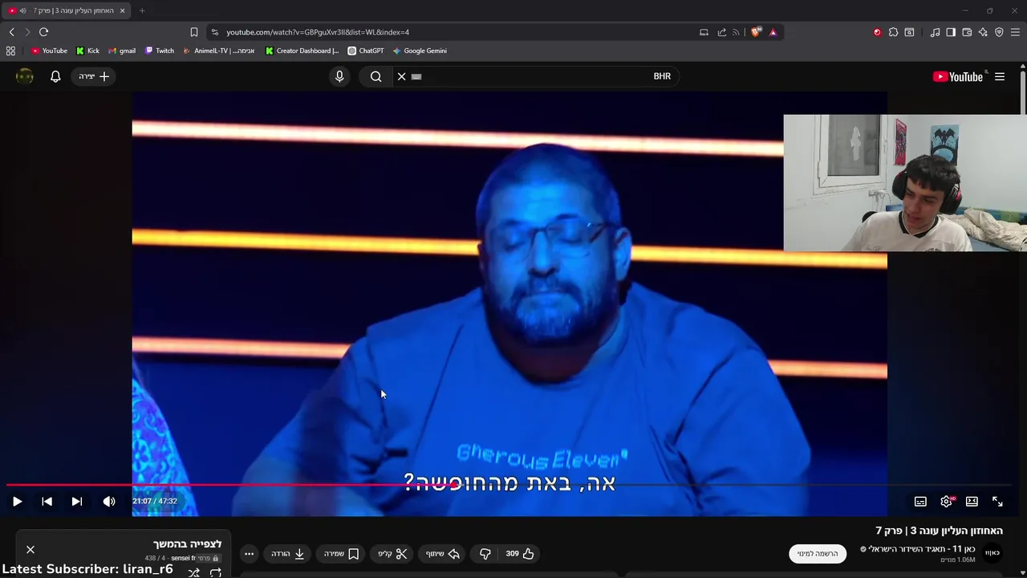Subscribe via הרשמה למינוי button
The width and height of the screenshot is (1027, 578).
pos(818,553)
